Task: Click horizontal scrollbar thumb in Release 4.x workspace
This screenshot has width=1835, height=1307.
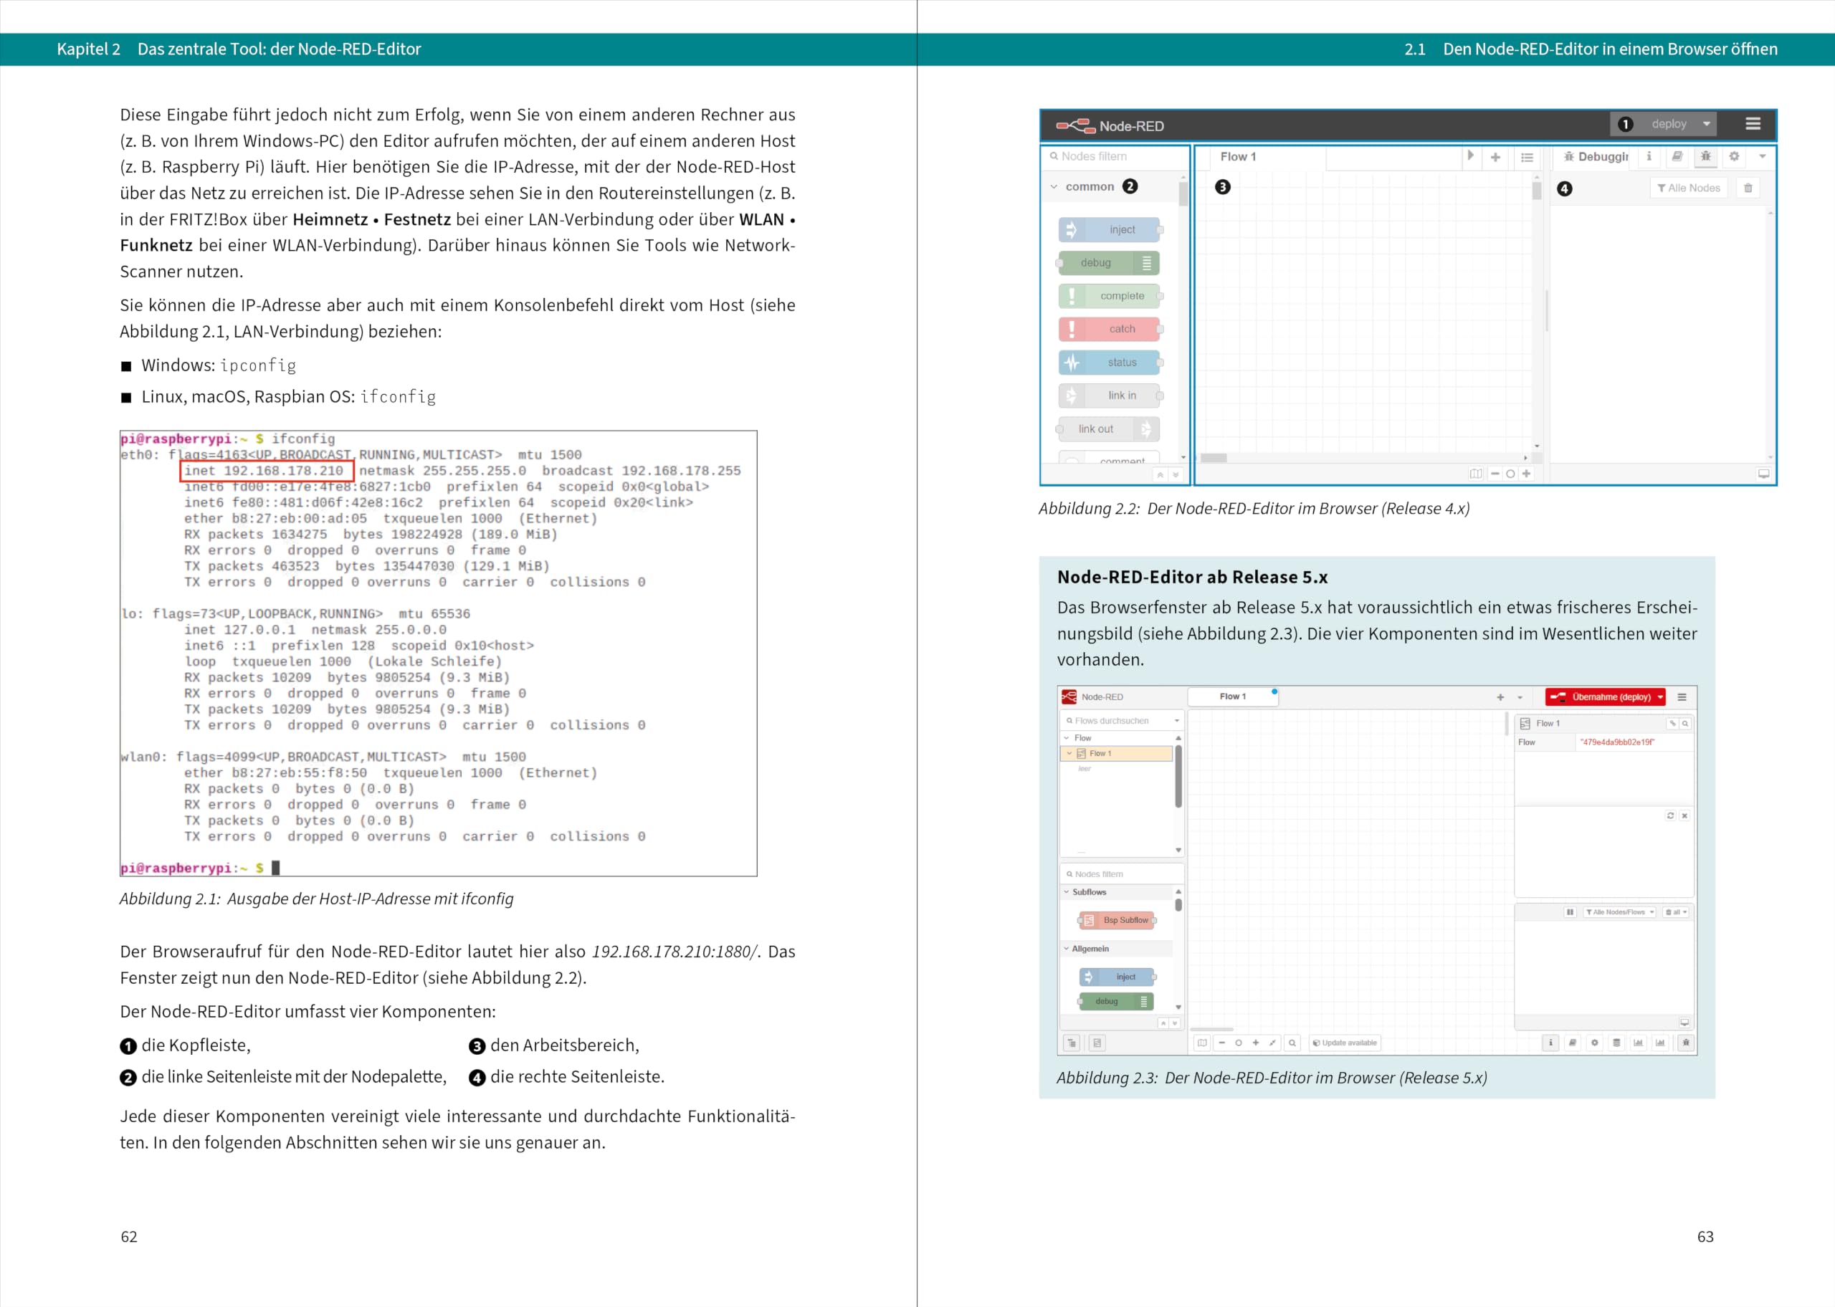Action: (1214, 458)
